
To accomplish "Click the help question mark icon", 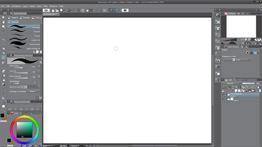I will [125, 11].
